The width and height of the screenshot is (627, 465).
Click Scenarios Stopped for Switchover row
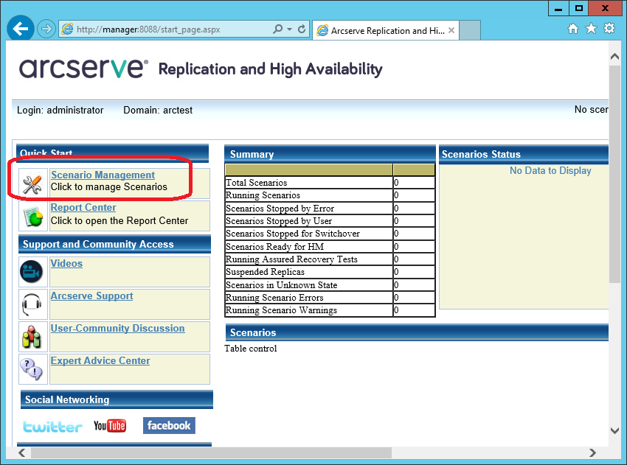pos(330,234)
